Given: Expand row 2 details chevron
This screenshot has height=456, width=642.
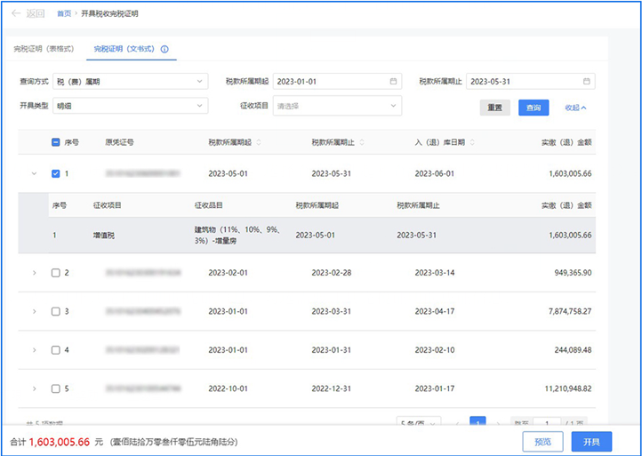Looking at the screenshot, I should [x=34, y=273].
